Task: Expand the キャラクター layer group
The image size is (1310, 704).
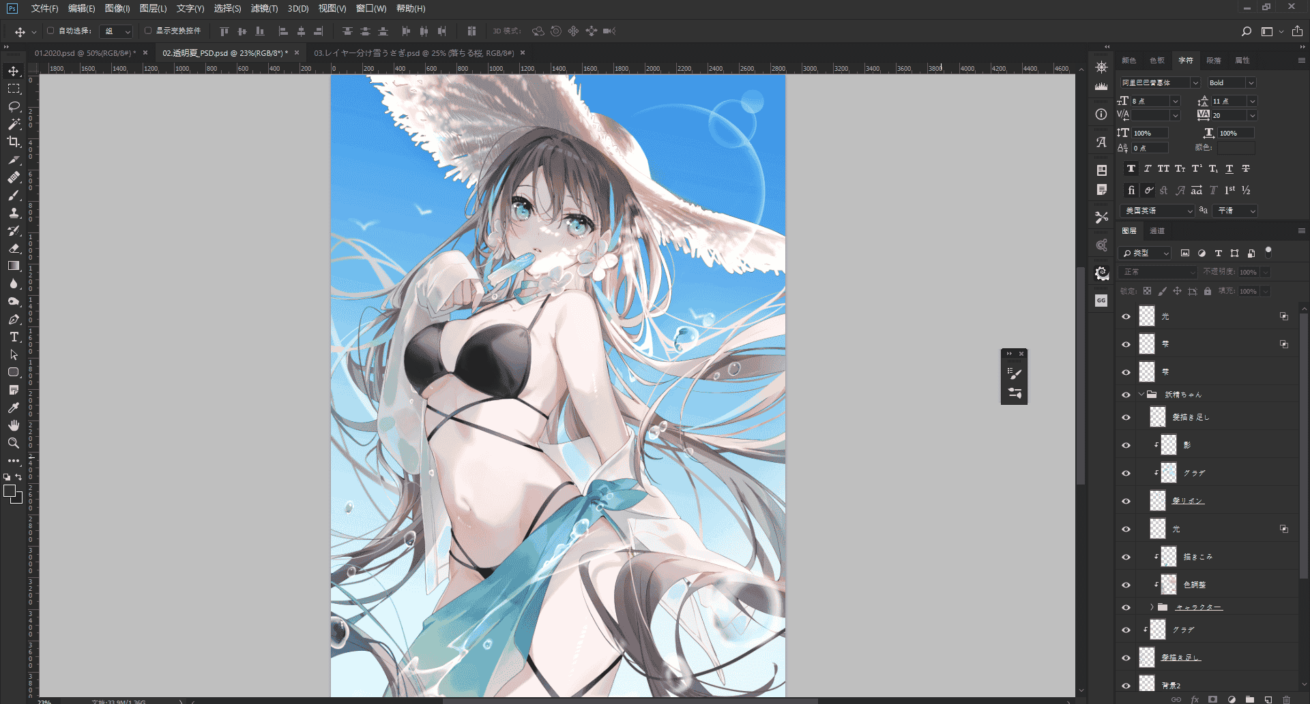Action: pos(1152,607)
